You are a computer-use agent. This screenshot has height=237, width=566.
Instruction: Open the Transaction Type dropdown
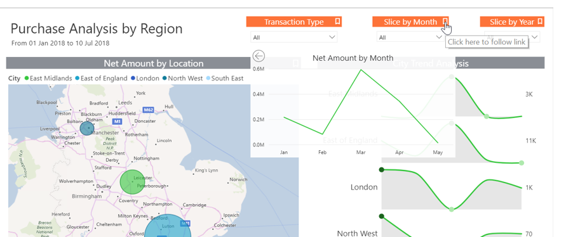294,37
